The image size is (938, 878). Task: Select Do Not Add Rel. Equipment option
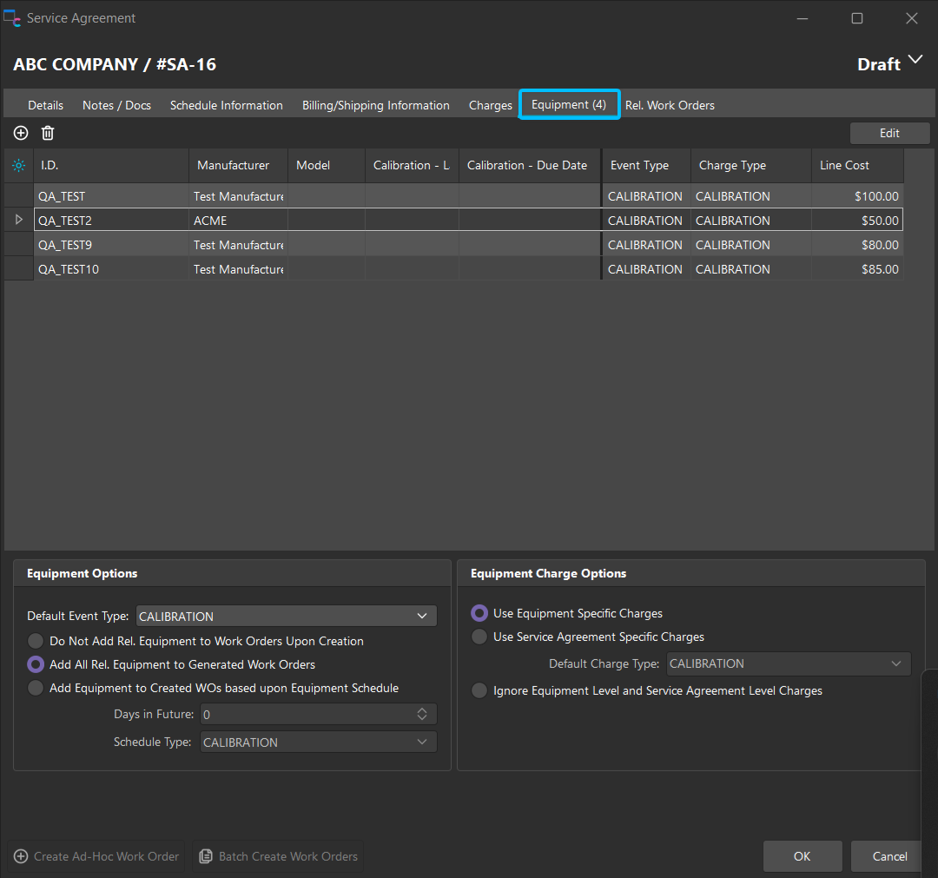pos(36,641)
